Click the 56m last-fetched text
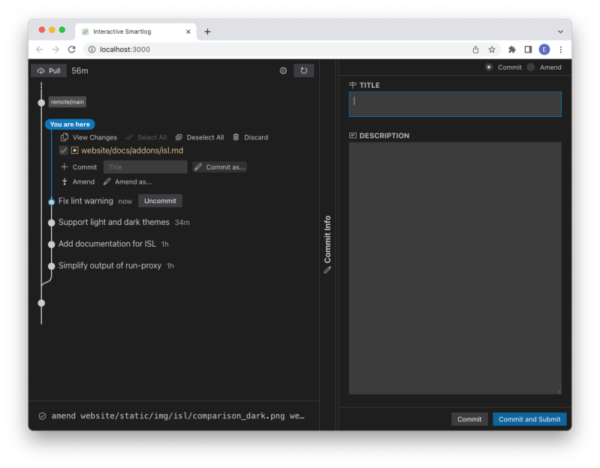Screen dimensions: 600x468 80,70
